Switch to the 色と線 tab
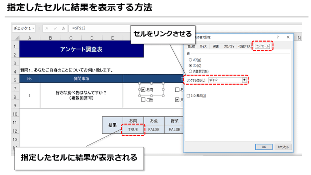311x175 pixels. pyautogui.click(x=191, y=46)
